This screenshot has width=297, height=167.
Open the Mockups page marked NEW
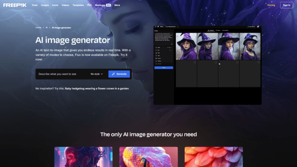pyautogui.click(x=101, y=5)
